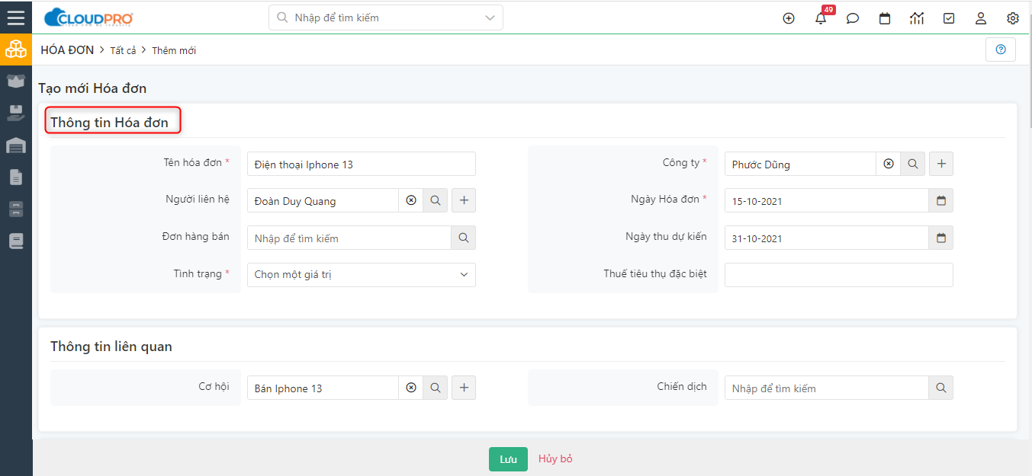The width and height of the screenshot is (1032, 476).
Task: Open the chat bubble icon
Action: pyautogui.click(x=853, y=18)
